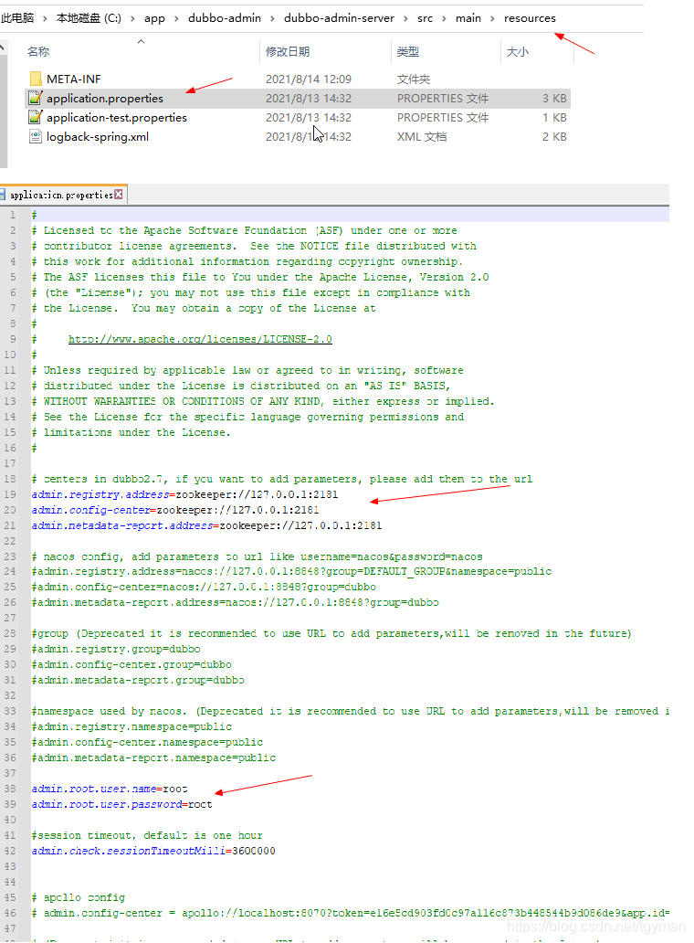The height and width of the screenshot is (943, 694).
Task: Click the dubbo-admin breadcrumb segment
Action: pyautogui.click(x=224, y=18)
